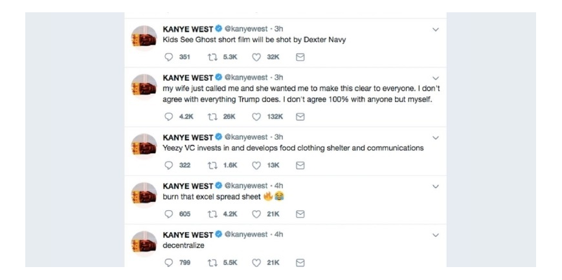This screenshot has height=280, width=562.
Task: Click the KANYE WEST name on the 'decentralize' tweet
Action: (x=188, y=235)
